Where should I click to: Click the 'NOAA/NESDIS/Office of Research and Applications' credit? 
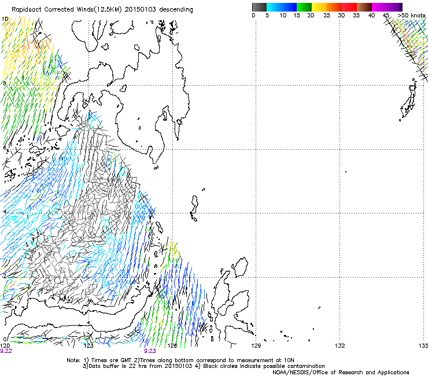tap(341, 373)
